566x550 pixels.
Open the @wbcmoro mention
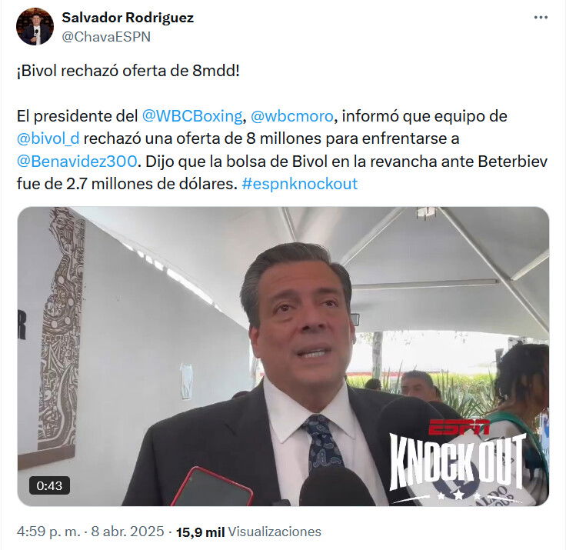click(x=291, y=116)
